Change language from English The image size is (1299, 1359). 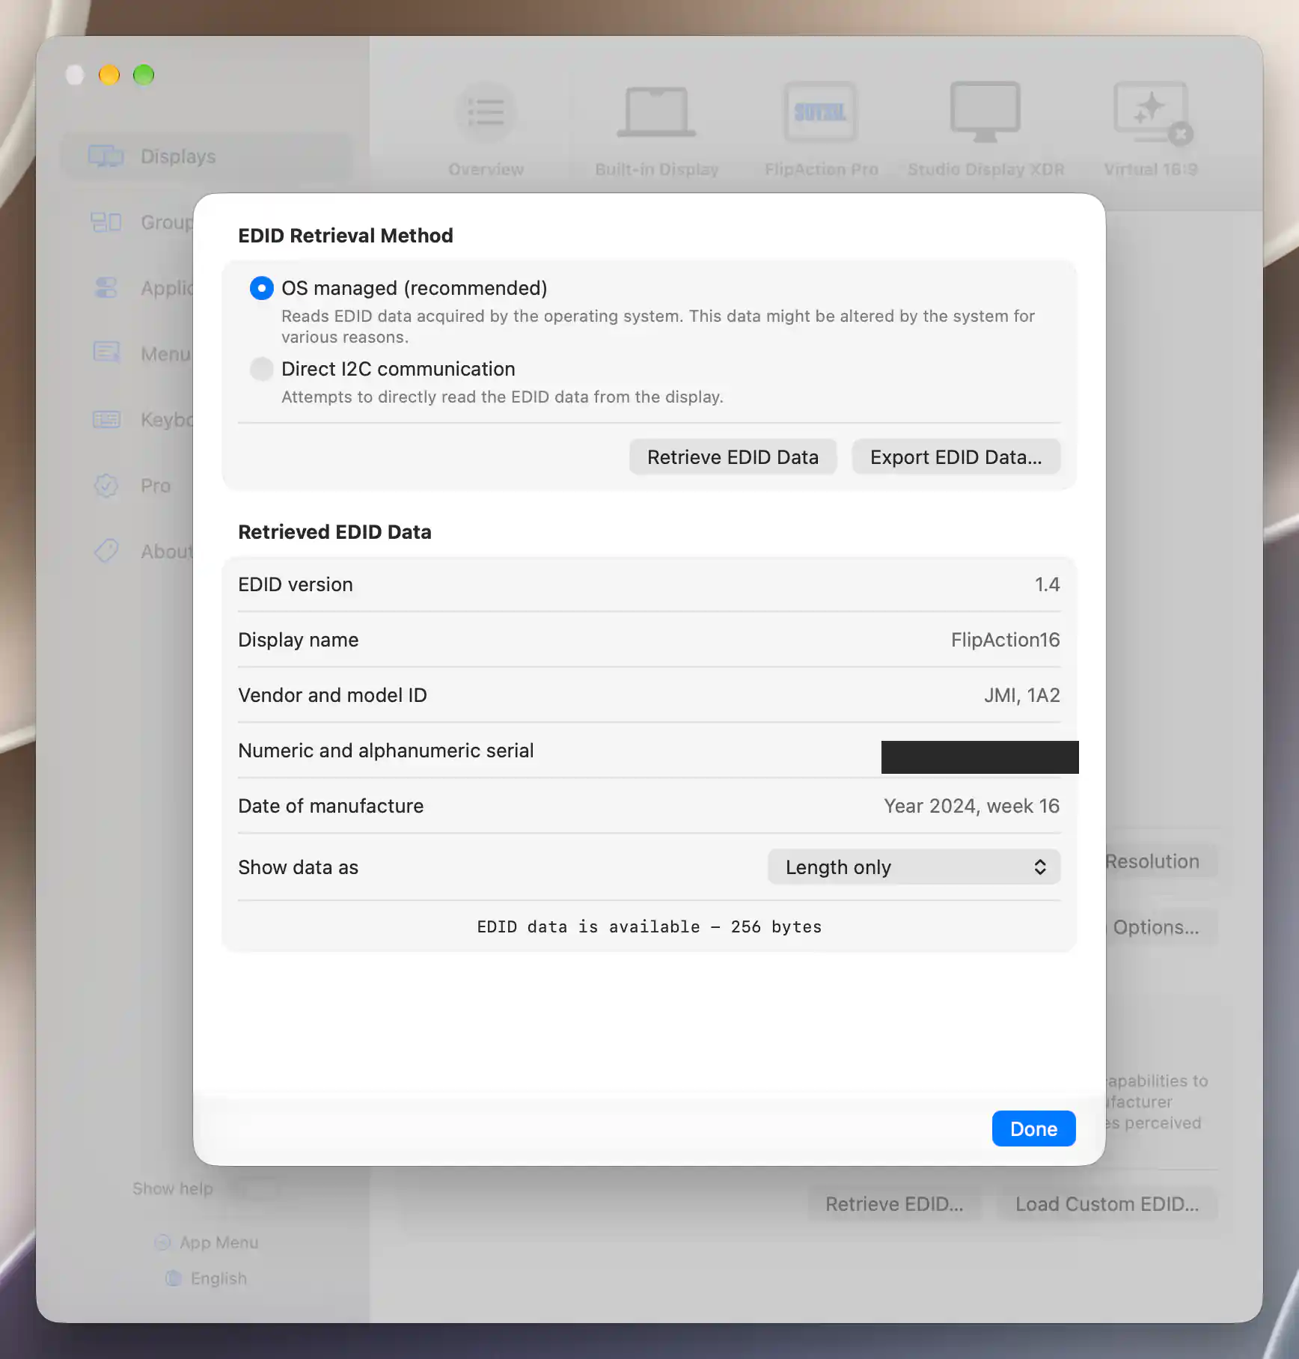click(x=207, y=1279)
